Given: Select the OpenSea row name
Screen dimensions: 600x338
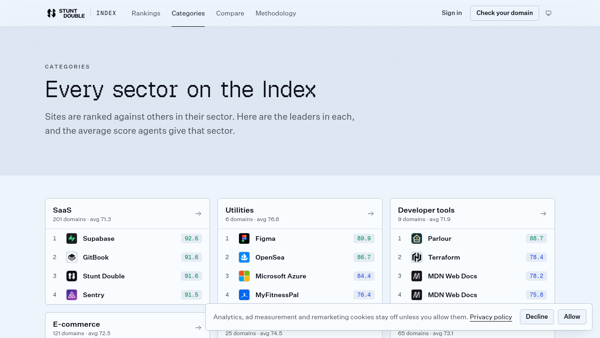Looking at the screenshot, I should coord(270,257).
